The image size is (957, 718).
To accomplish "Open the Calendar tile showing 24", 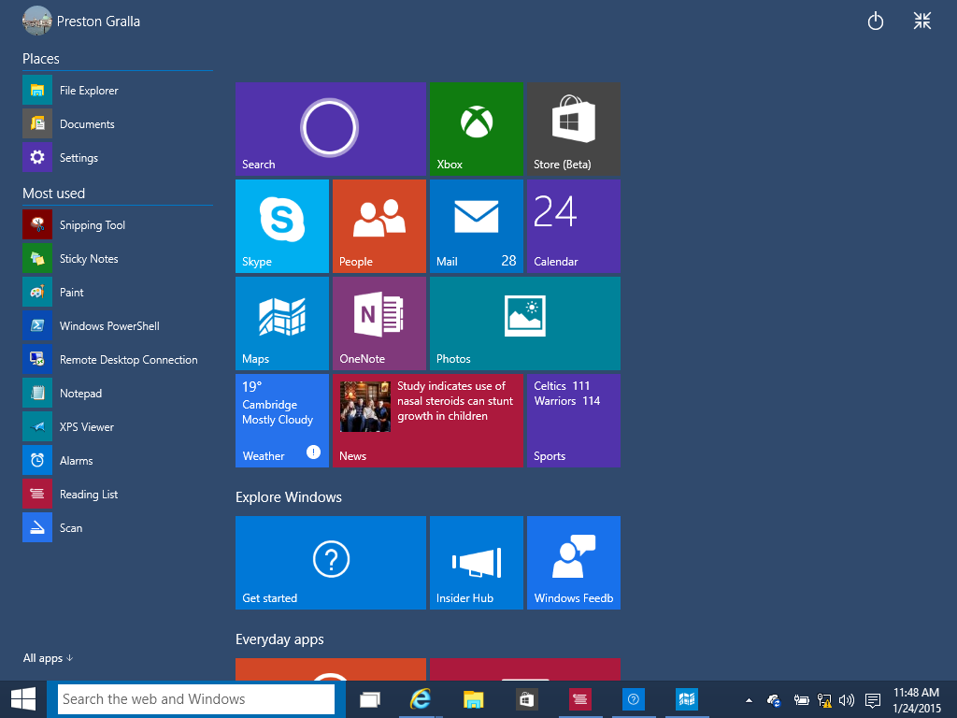I will pos(574,226).
